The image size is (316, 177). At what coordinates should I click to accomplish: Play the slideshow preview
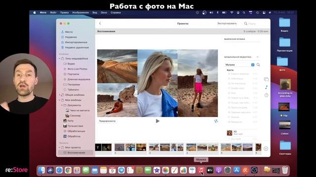pyautogui.click(x=158, y=121)
